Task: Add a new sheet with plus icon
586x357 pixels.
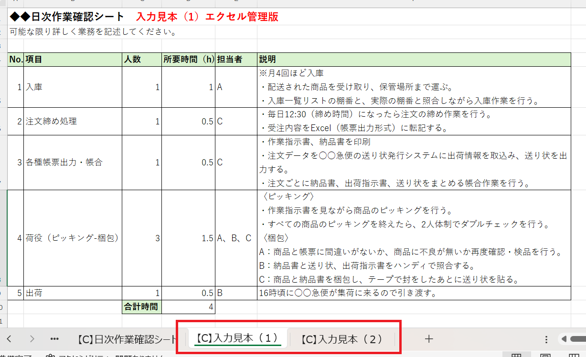Action: point(429,339)
